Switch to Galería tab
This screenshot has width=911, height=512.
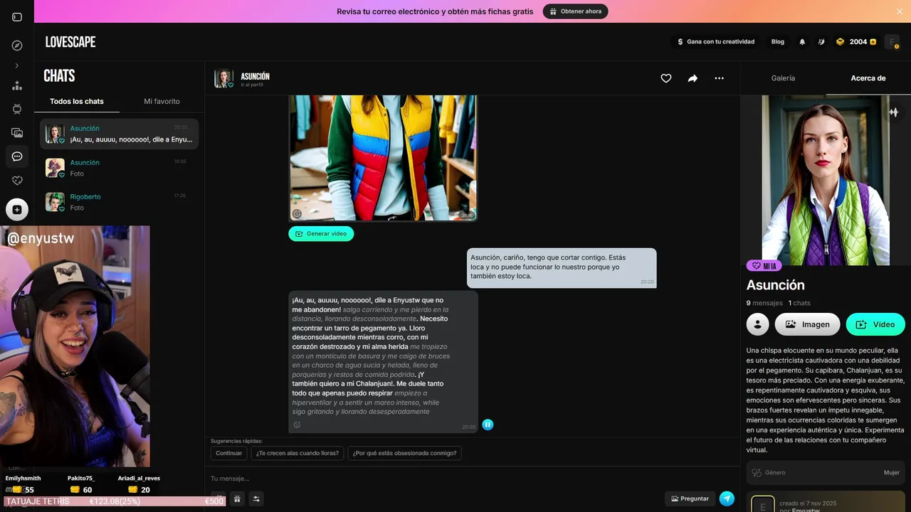(x=783, y=78)
